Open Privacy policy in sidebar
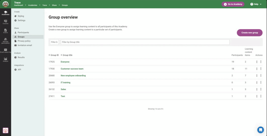This screenshot has height=136, width=267. pyautogui.click(x=24, y=41)
